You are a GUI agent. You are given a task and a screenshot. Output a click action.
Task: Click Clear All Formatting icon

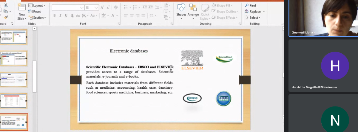coord(115,7)
